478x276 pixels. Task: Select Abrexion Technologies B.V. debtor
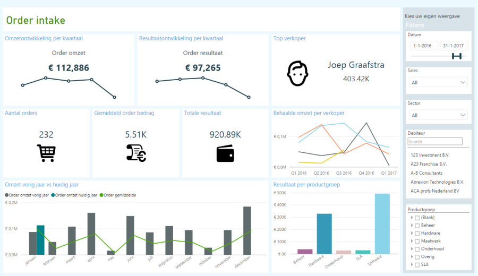pyautogui.click(x=437, y=182)
